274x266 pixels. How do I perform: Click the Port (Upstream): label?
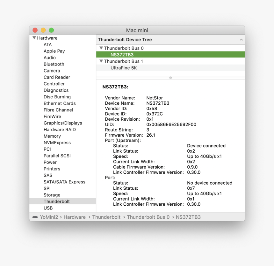pos(123,141)
